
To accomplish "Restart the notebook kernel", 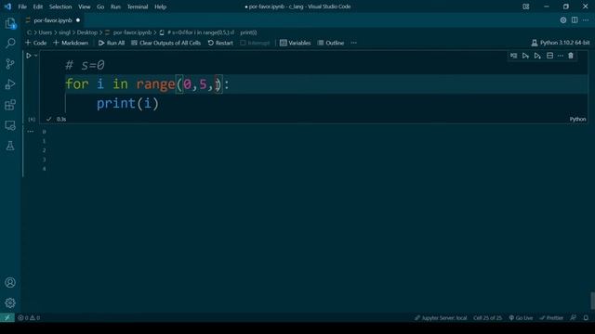I will [x=220, y=43].
